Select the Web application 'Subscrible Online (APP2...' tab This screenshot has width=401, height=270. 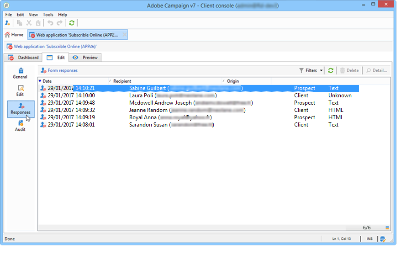coord(77,35)
